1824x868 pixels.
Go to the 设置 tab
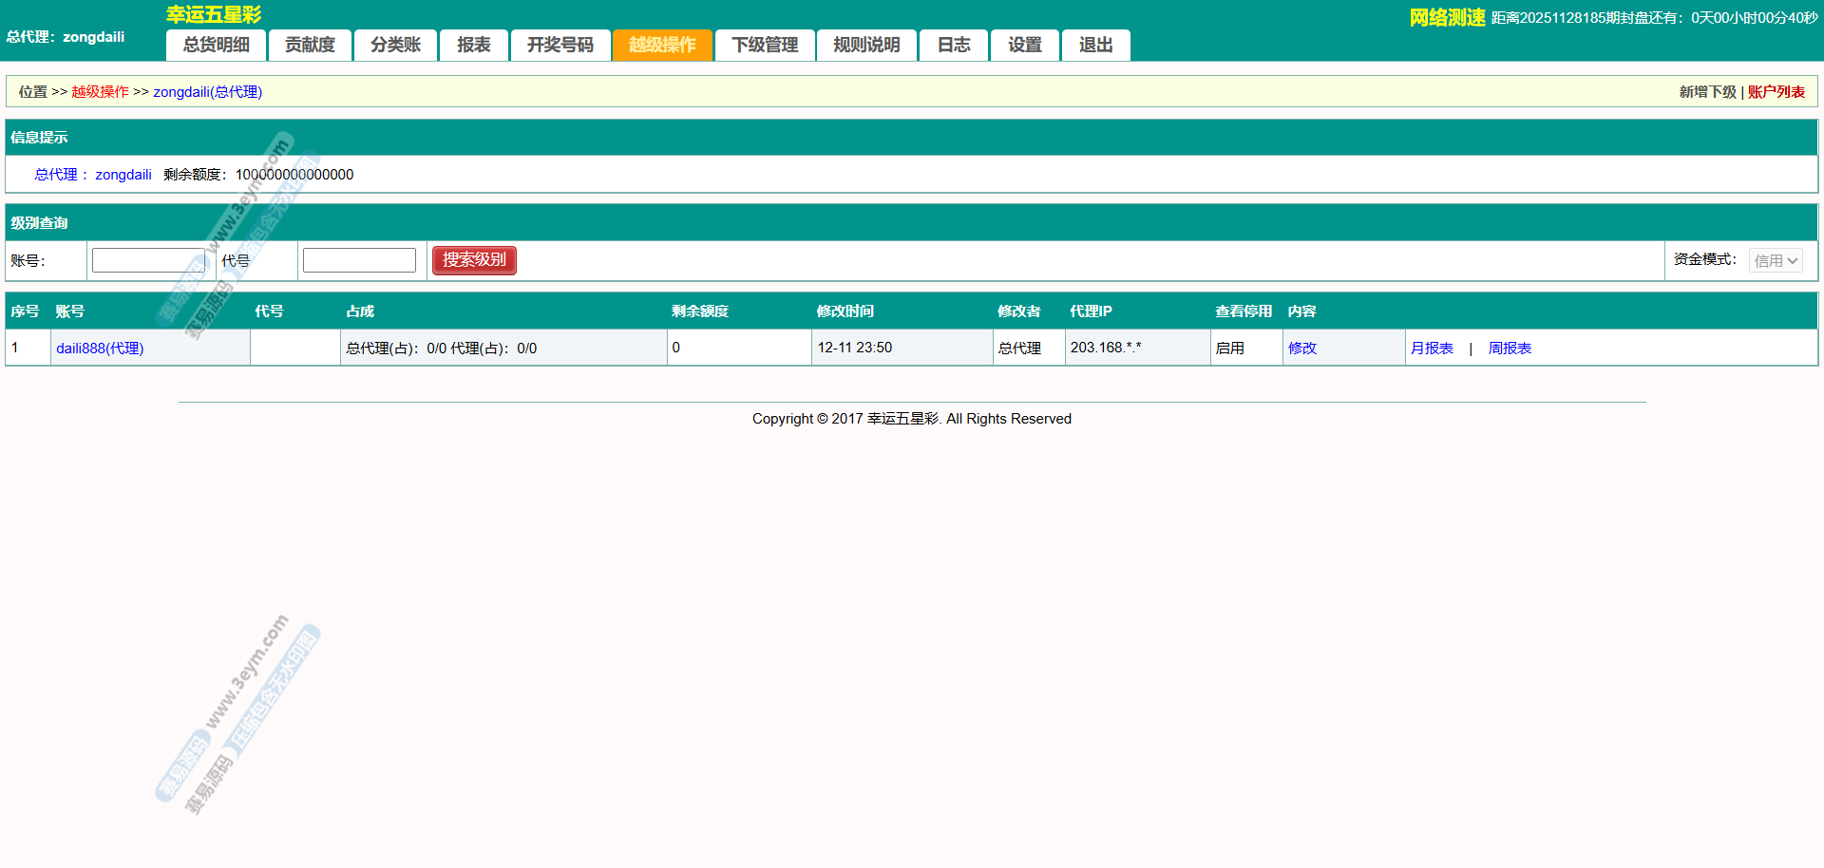tap(1024, 45)
